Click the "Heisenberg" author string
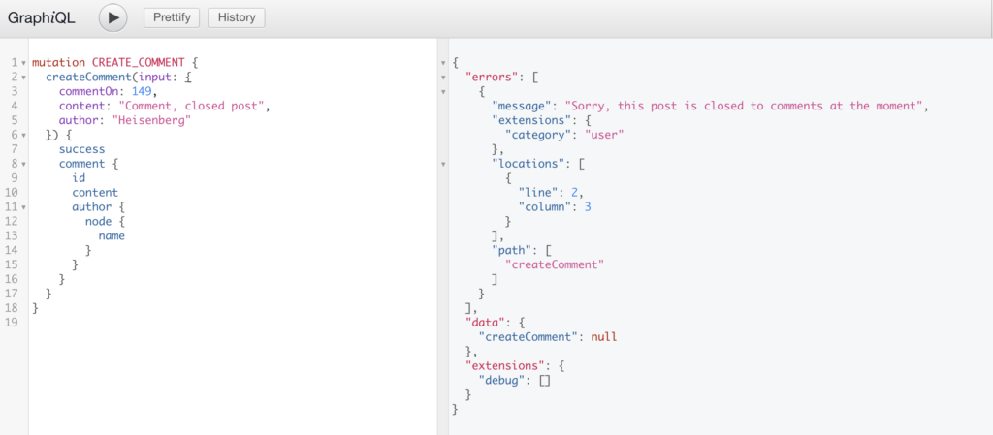This screenshot has width=993, height=435. pyautogui.click(x=151, y=121)
